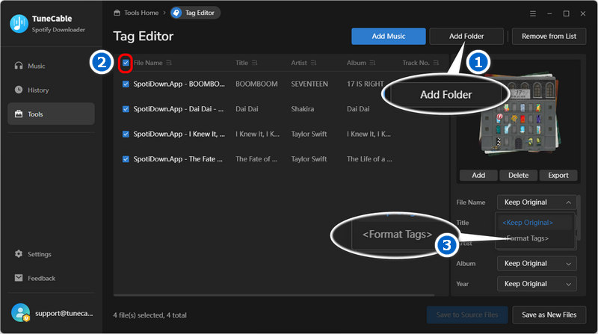Uncheck the Dai Dai file checkbox

[x=126, y=109]
